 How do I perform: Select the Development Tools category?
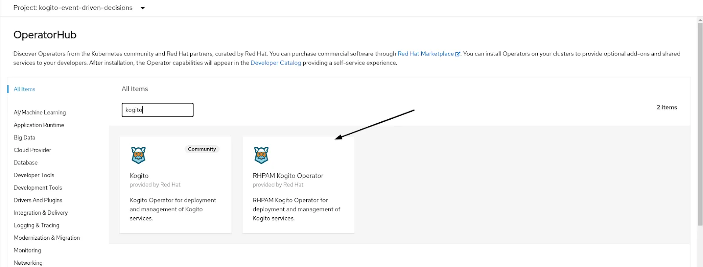click(x=38, y=188)
